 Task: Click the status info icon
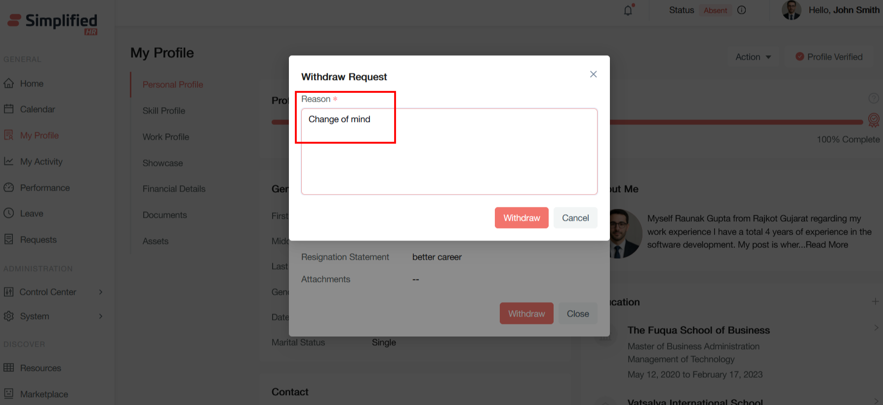click(742, 10)
